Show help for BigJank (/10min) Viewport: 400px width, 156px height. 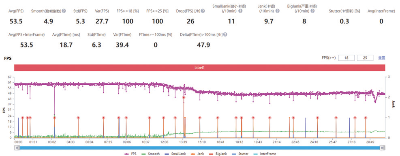[312, 11]
